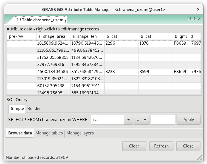Click the Refresh button
207x164 pixels.
pos(161,146)
